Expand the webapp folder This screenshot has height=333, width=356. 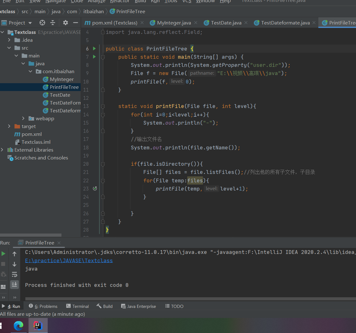(x=24, y=118)
